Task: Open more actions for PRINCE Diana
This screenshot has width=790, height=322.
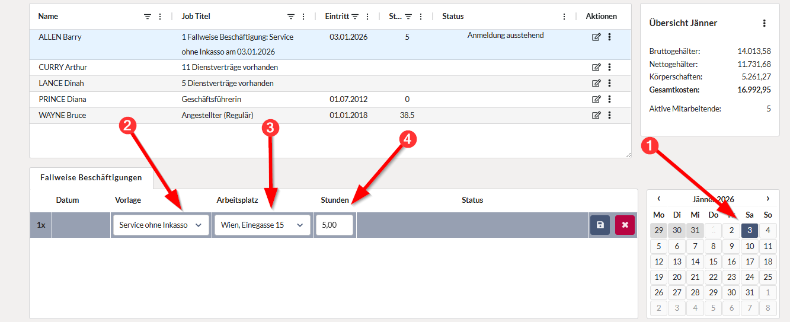Action: [x=609, y=99]
